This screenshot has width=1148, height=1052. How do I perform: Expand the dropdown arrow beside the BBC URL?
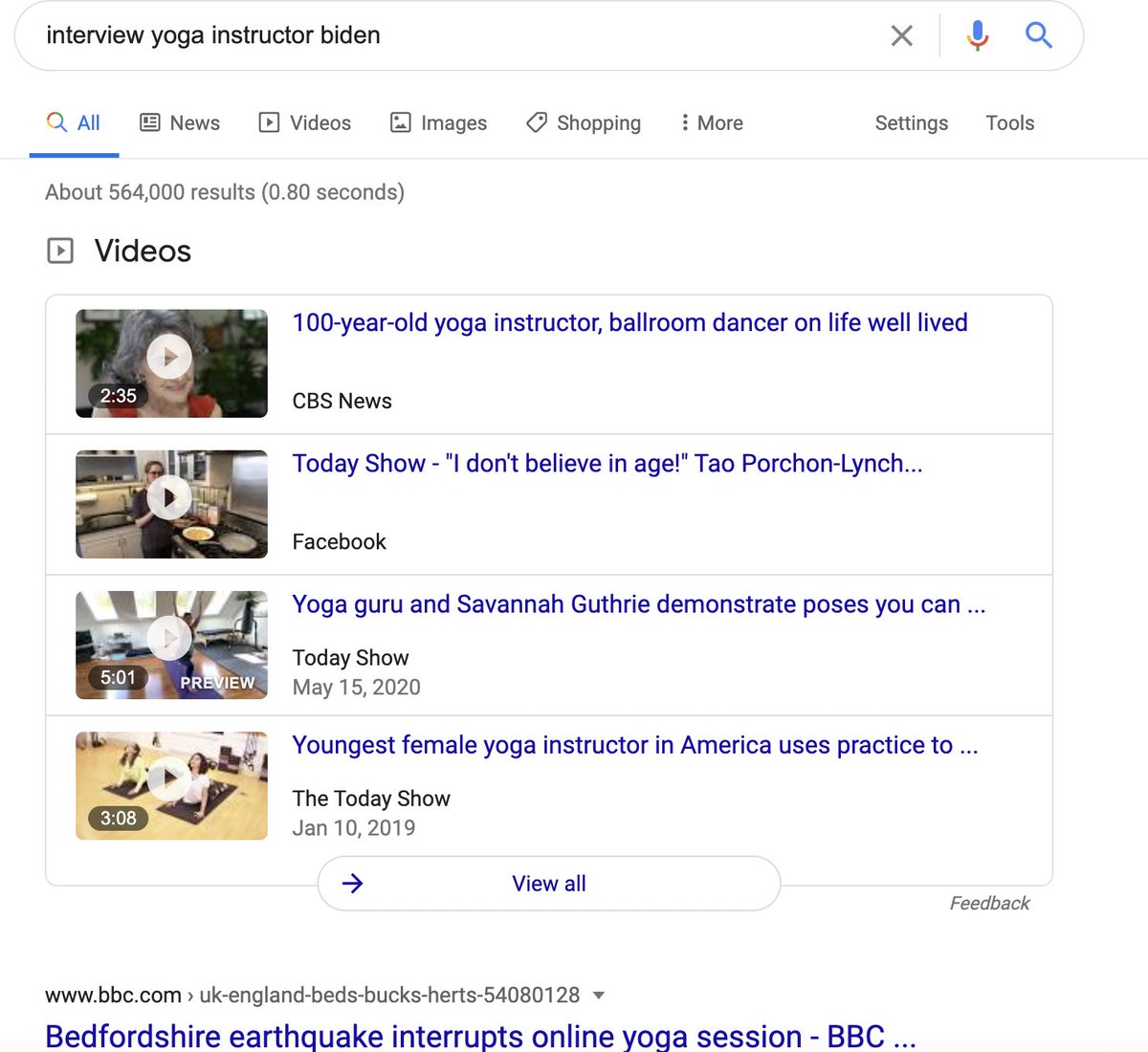click(x=599, y=996)
